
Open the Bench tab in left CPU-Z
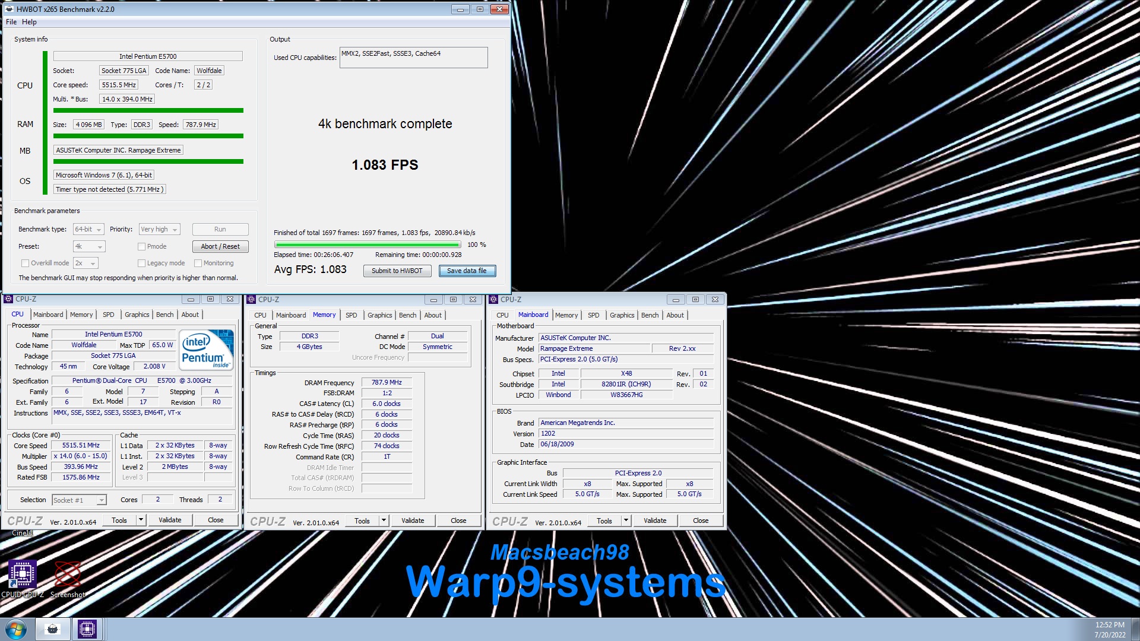point(165,315)
